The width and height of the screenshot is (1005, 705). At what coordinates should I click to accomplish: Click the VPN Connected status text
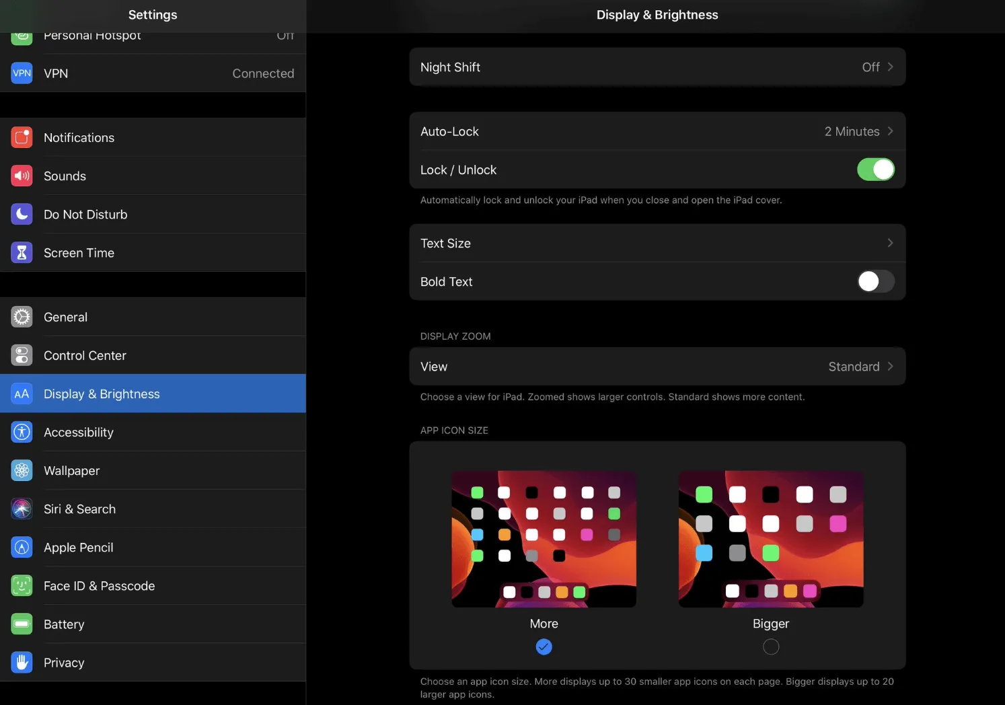[263, 73]
